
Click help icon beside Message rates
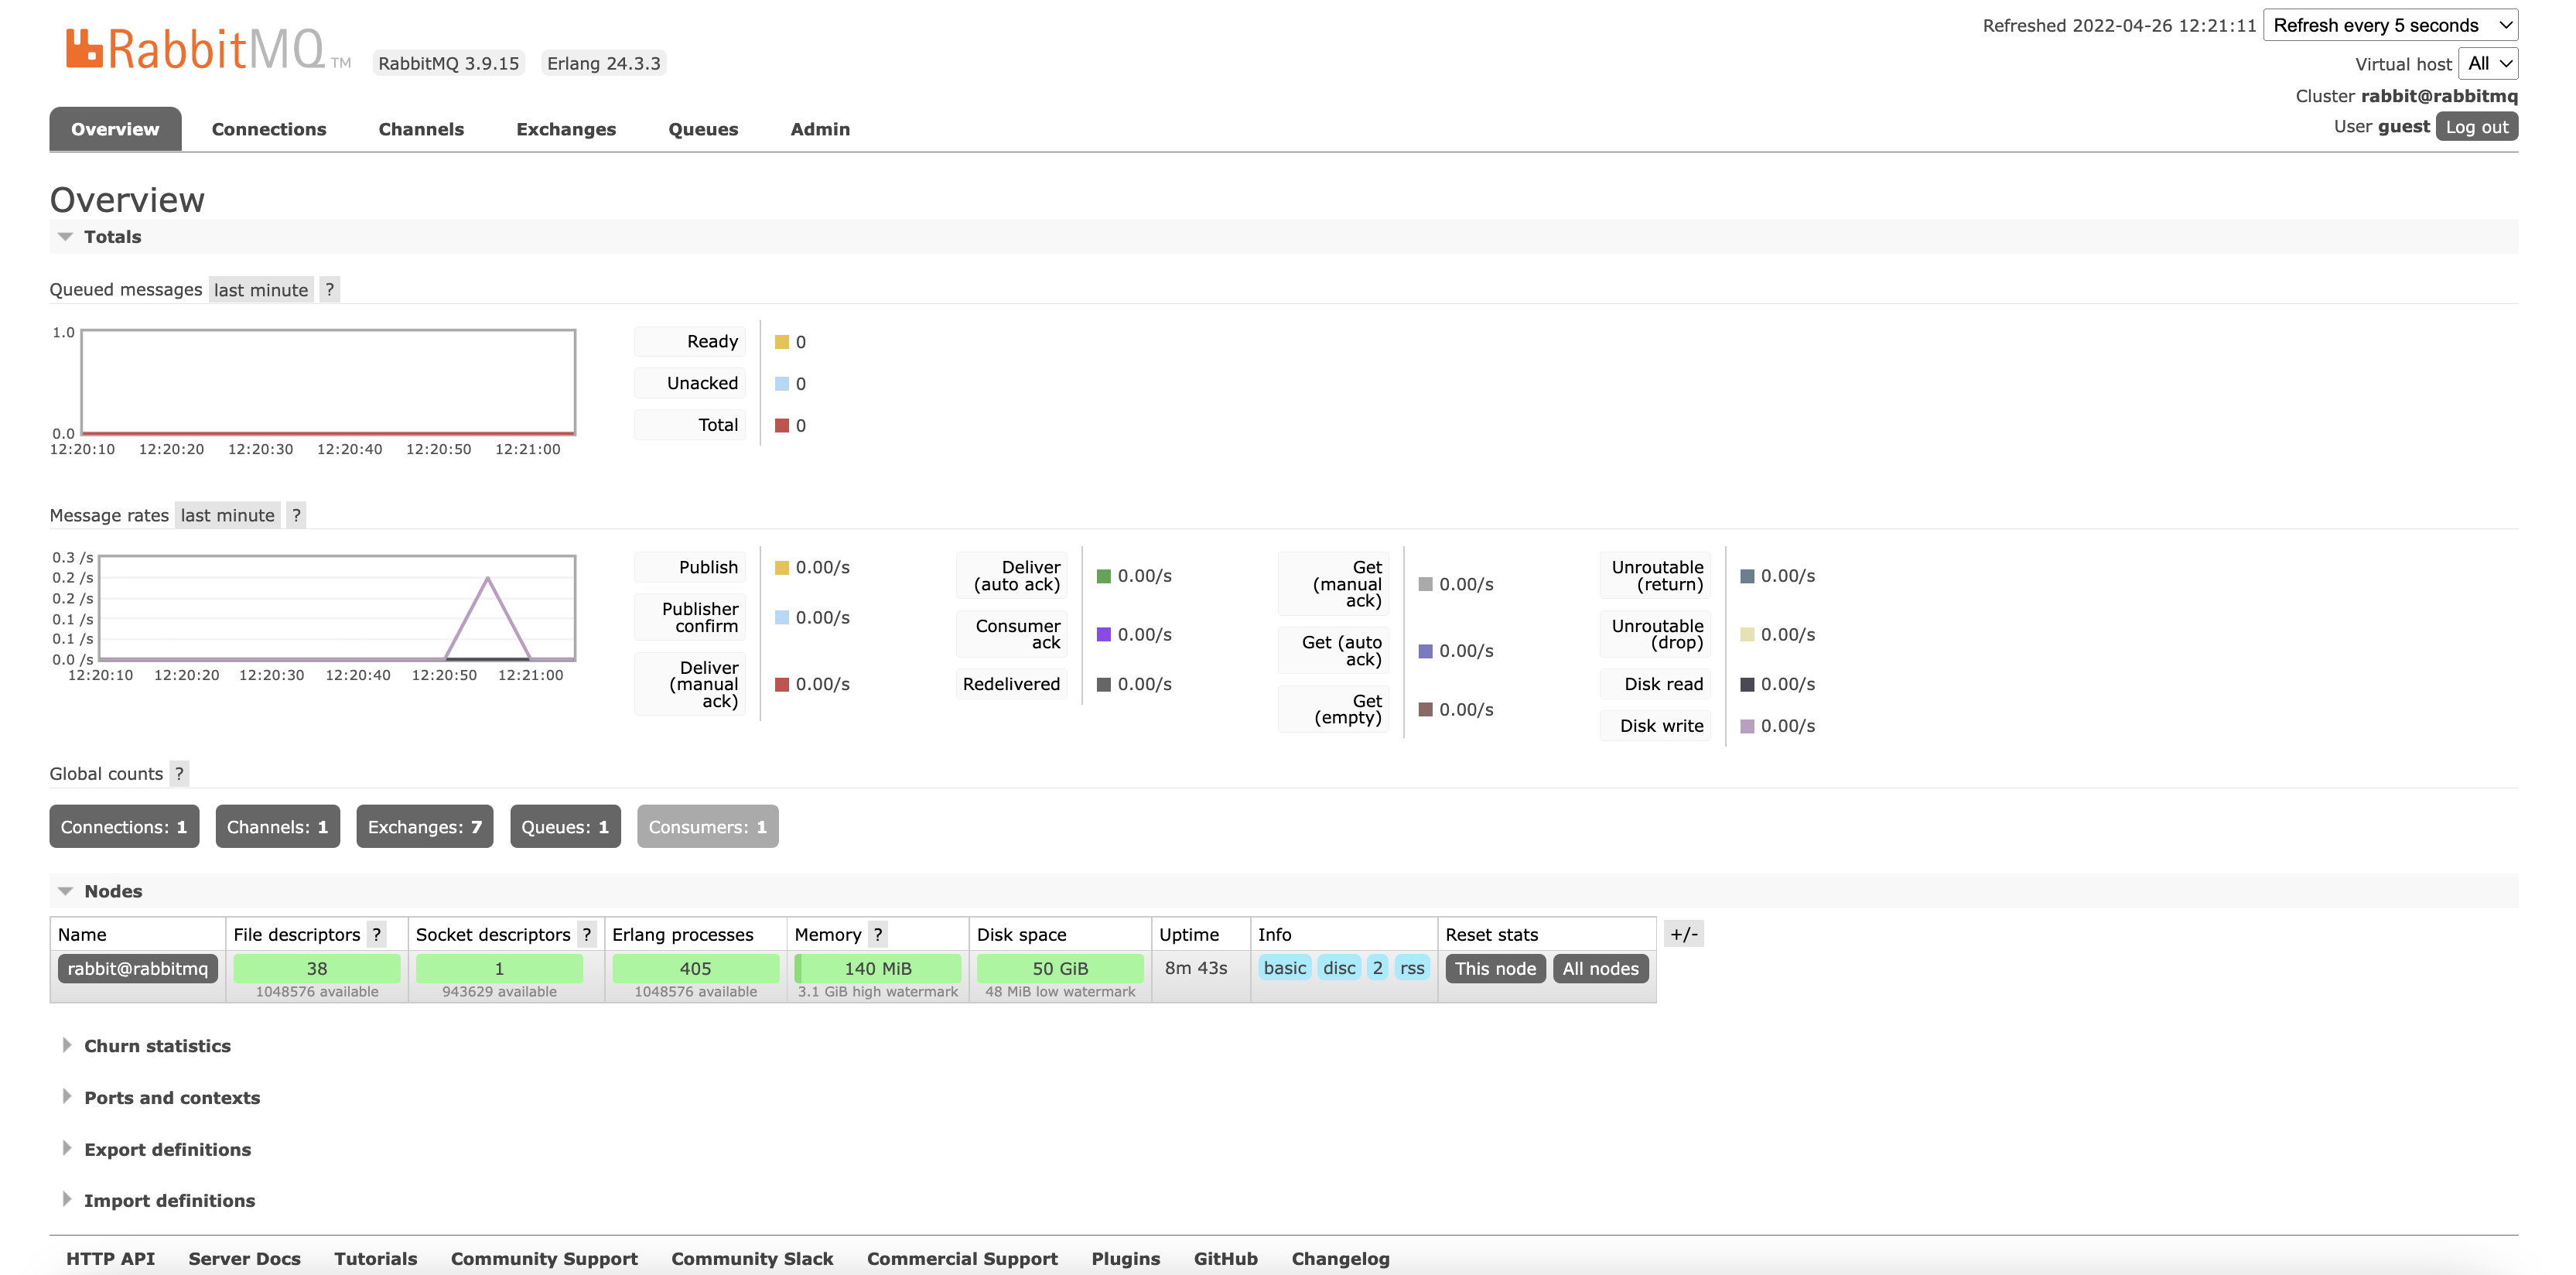pyautogui.click(x=296, y=515)
